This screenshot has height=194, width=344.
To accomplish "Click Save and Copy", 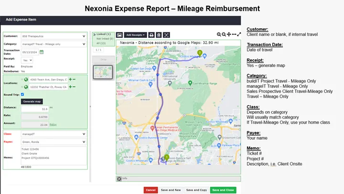I will pos(196,190).
